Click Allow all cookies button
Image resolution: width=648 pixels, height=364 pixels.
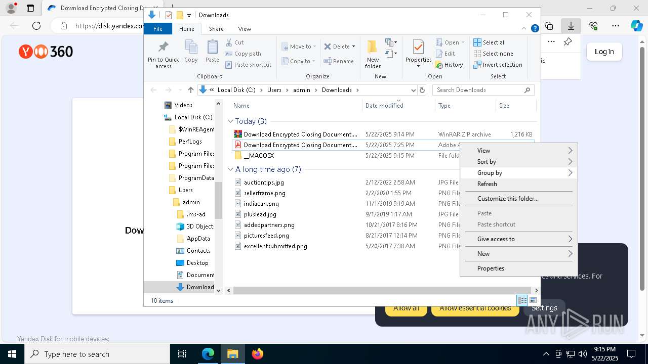(406, 308)
